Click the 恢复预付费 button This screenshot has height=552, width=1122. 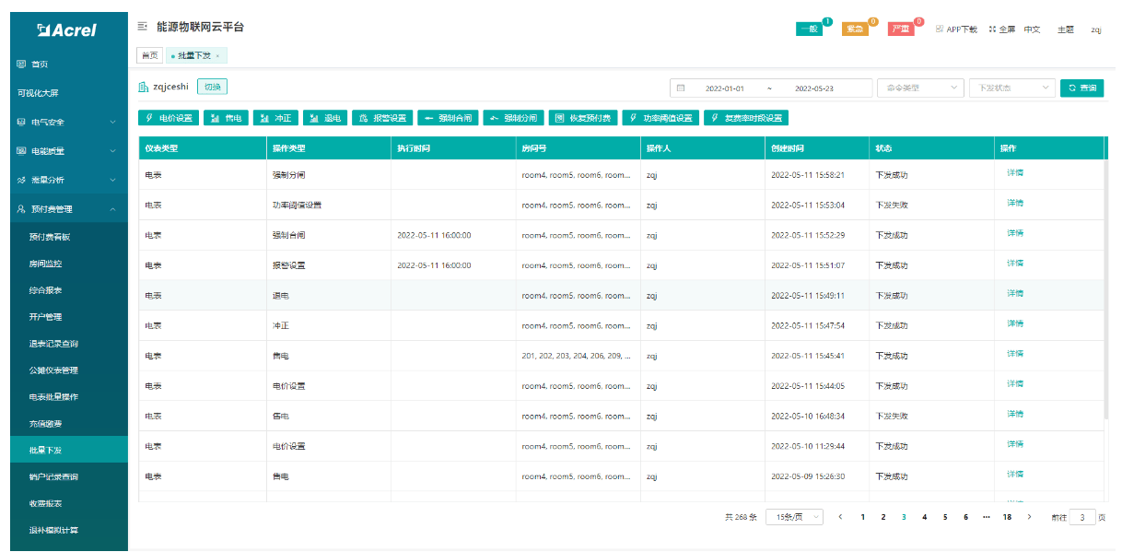583,118
